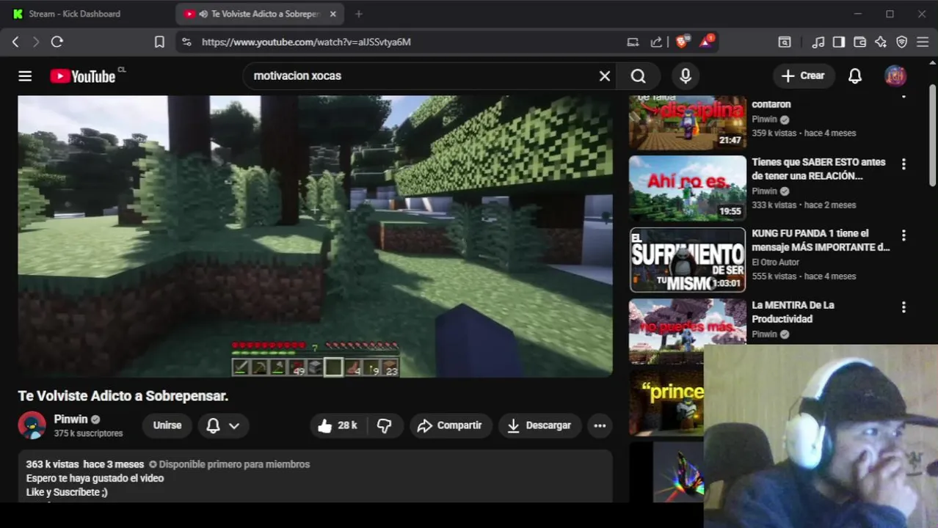
Task: Open the Pinwin channel avatar
Action: click(x=32, y=425)
